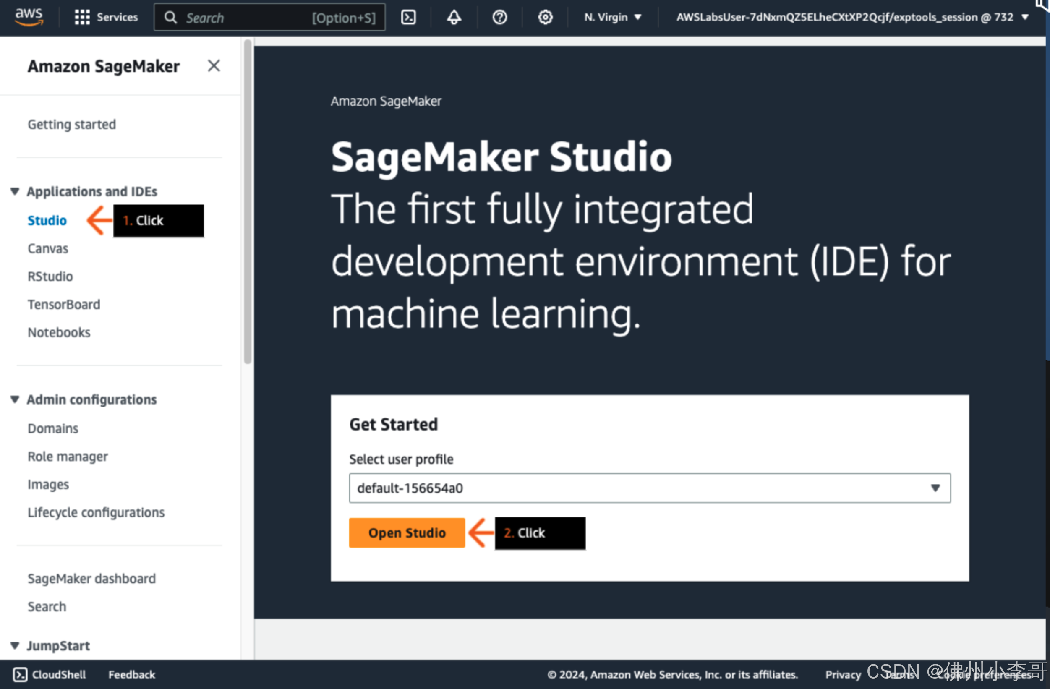
Task: Open Role manager in the sidebar
Action: [68, 457]
